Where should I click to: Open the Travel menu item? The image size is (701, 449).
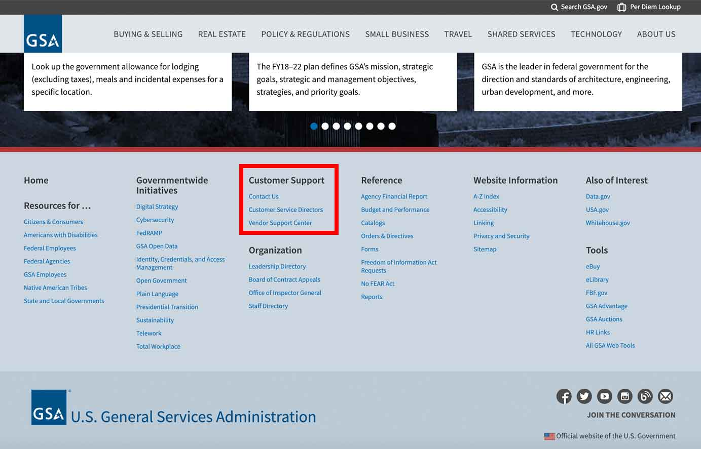[x=458, y=34]
